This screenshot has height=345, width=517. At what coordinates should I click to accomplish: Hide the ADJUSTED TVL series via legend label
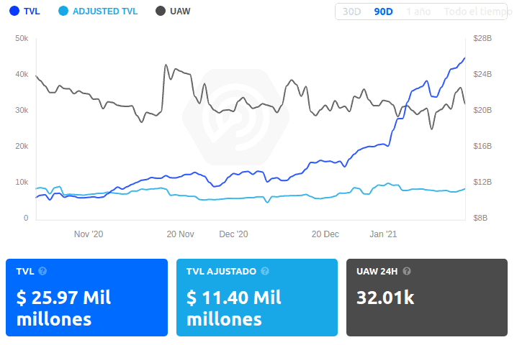pos(107,11)
